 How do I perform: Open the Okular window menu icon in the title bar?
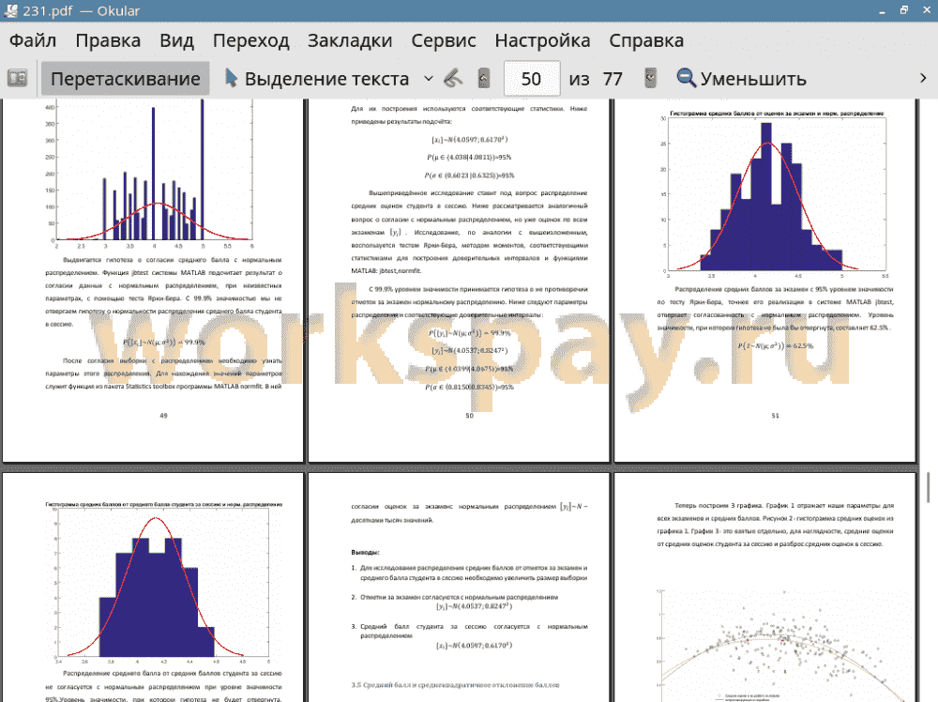coord(10,10)
